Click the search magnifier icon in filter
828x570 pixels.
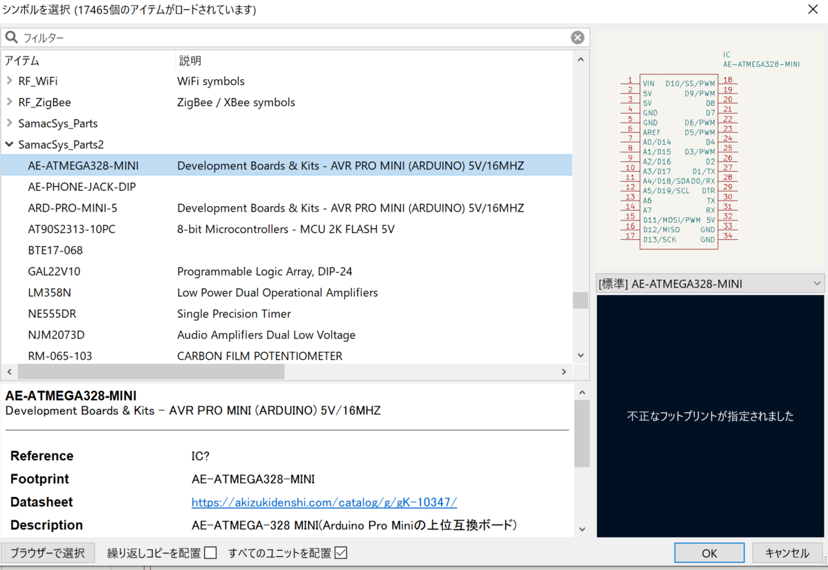(11, 37)
